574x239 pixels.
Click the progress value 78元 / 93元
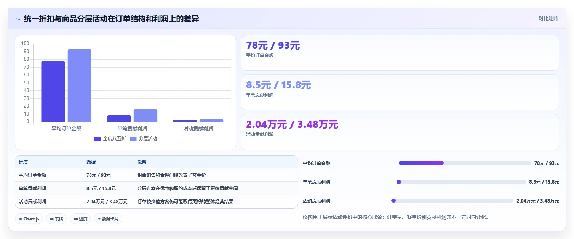[x=547, y=163]
